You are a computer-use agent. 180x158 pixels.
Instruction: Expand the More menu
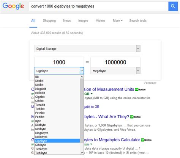point(118,20)
